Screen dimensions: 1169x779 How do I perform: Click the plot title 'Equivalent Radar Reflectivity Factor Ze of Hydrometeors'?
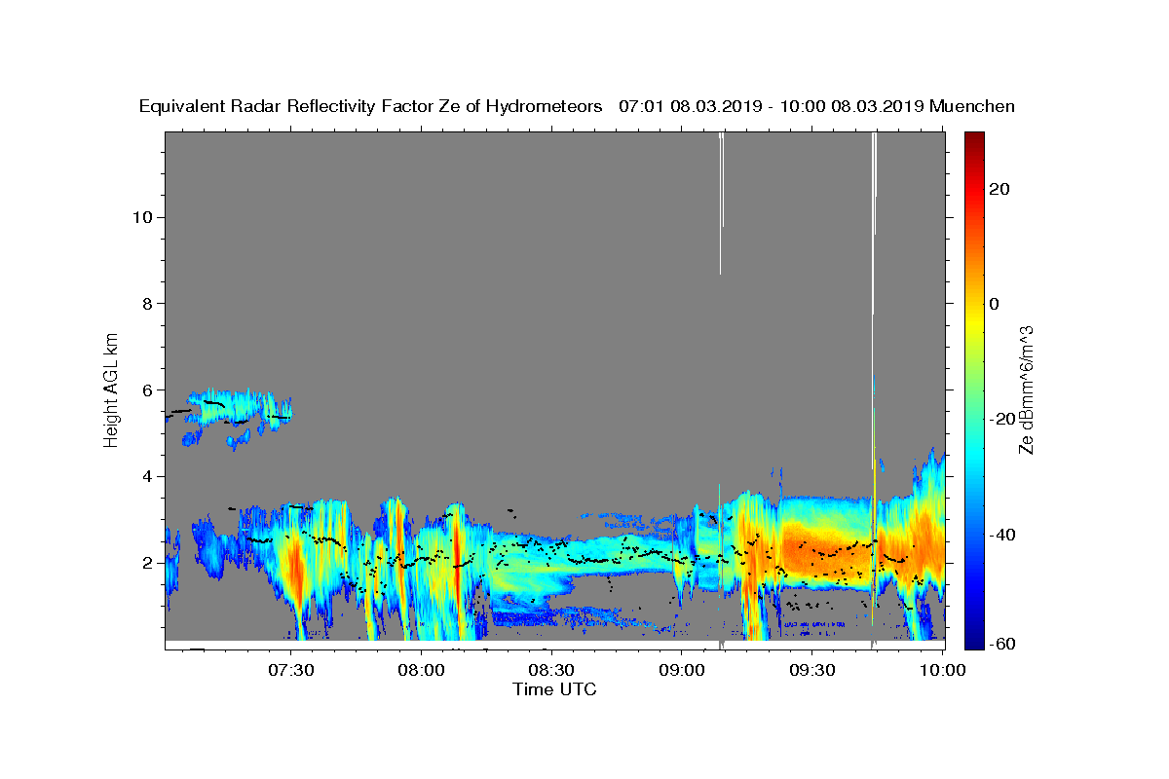point(370,107)
